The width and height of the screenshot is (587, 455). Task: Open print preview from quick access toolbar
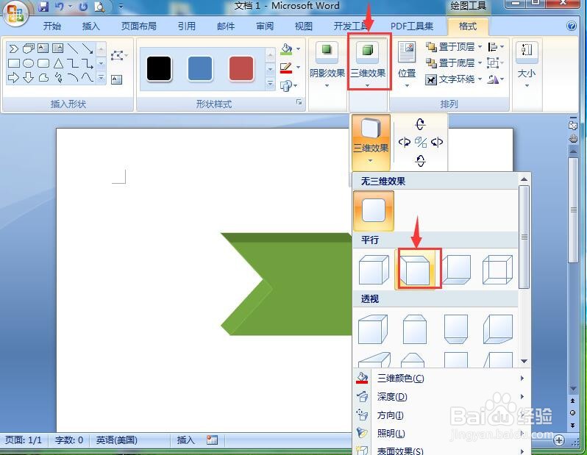tap(99, 7)
